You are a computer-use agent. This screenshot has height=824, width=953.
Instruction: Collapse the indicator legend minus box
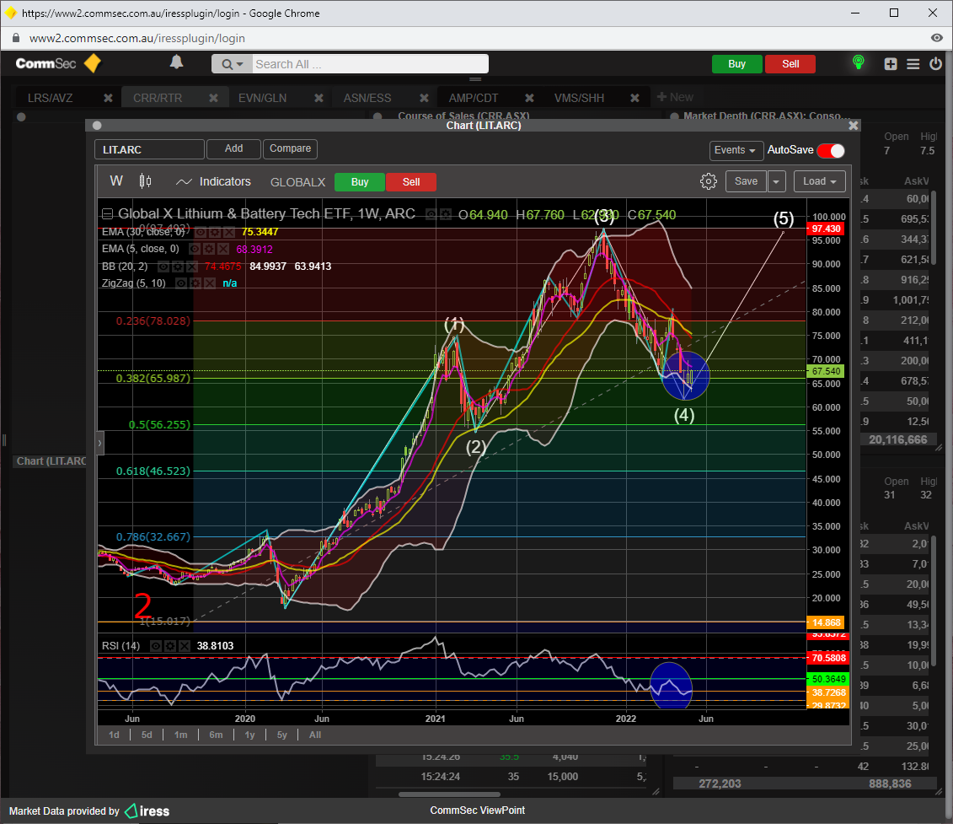tap(108, 214)
